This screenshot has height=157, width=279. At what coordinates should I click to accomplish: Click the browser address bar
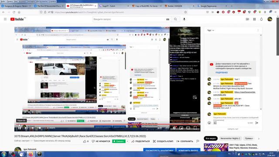click(114, 12)
